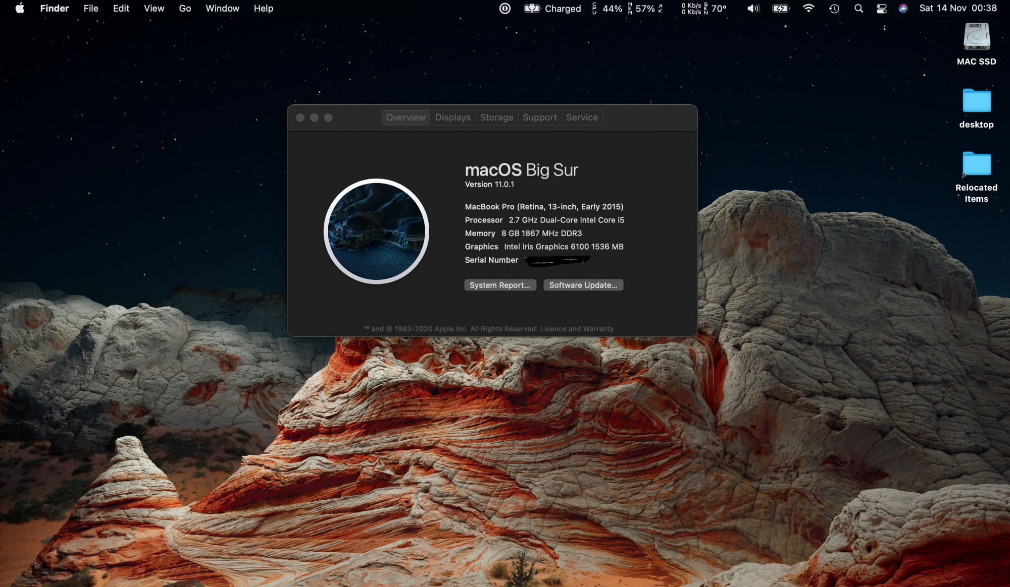Click the Software Update... button
Viewport: 1010px width, 587px height.
(583, 285)
